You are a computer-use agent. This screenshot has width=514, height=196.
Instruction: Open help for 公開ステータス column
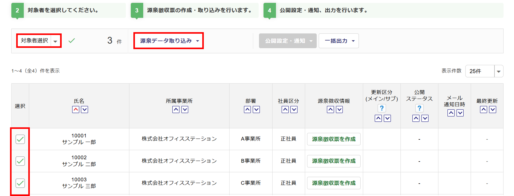click(x=419, y=108)
